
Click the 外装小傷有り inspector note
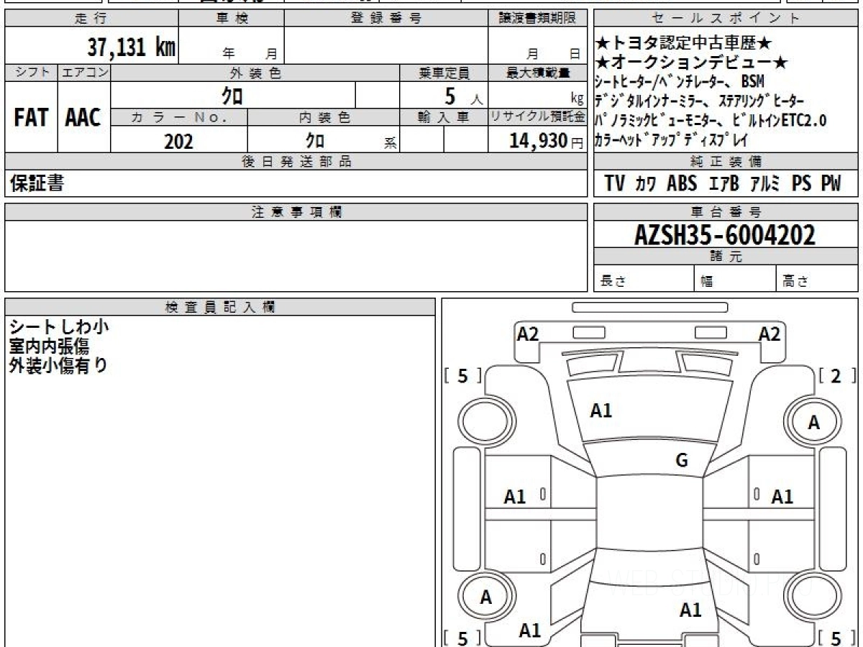click(x=59, y=365)
